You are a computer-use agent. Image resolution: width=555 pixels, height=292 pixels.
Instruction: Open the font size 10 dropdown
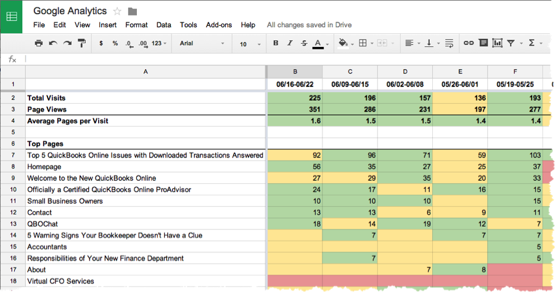coord(250,44)
